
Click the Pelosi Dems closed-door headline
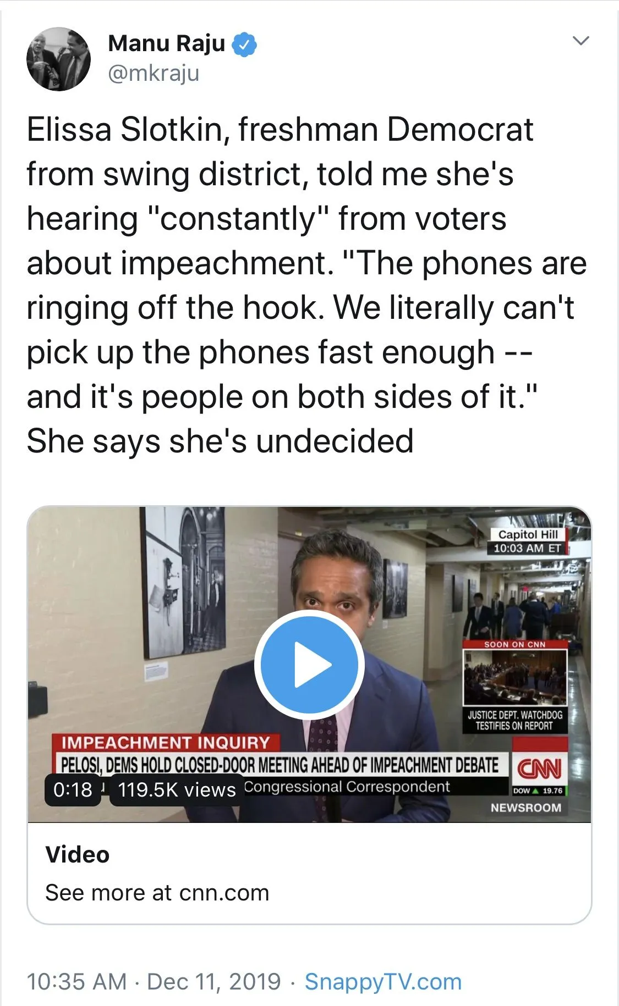(x=280, y=765)
